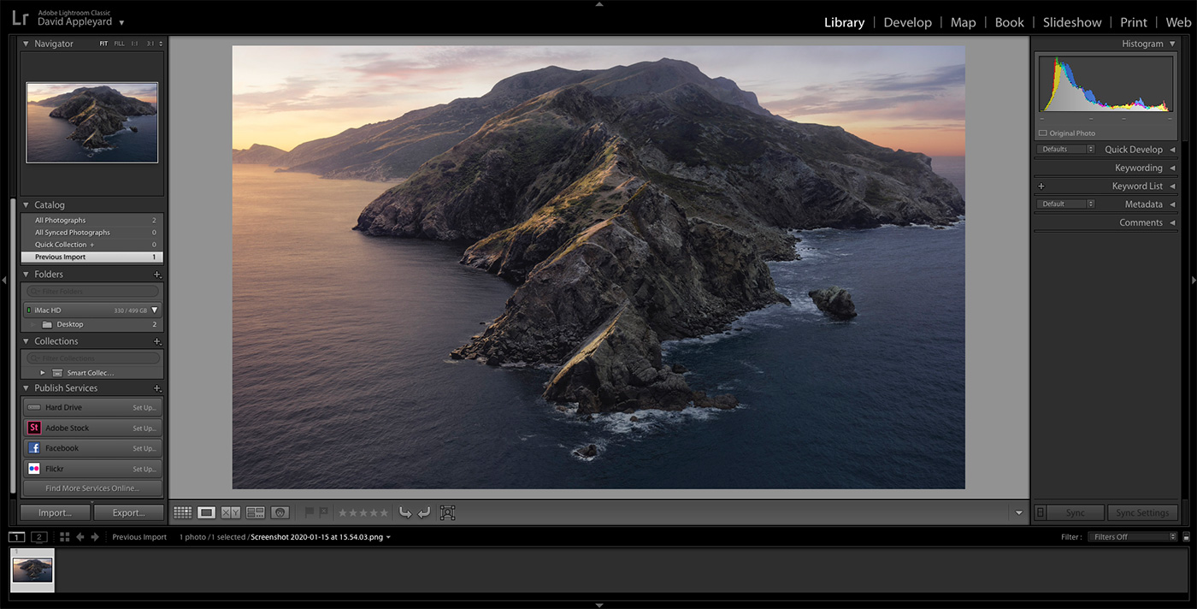Add keyword with Keyword List plus

1041,186
